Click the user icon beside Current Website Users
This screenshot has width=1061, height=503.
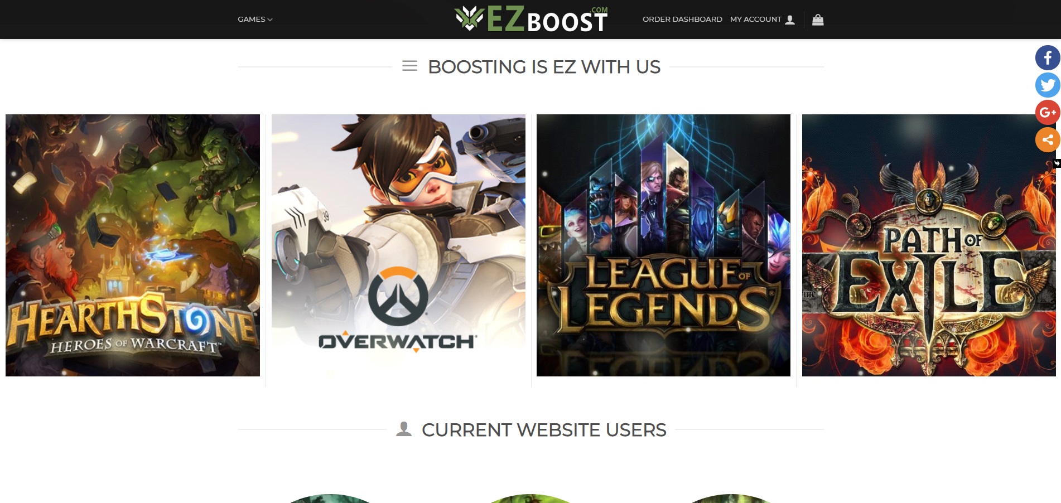404,429
